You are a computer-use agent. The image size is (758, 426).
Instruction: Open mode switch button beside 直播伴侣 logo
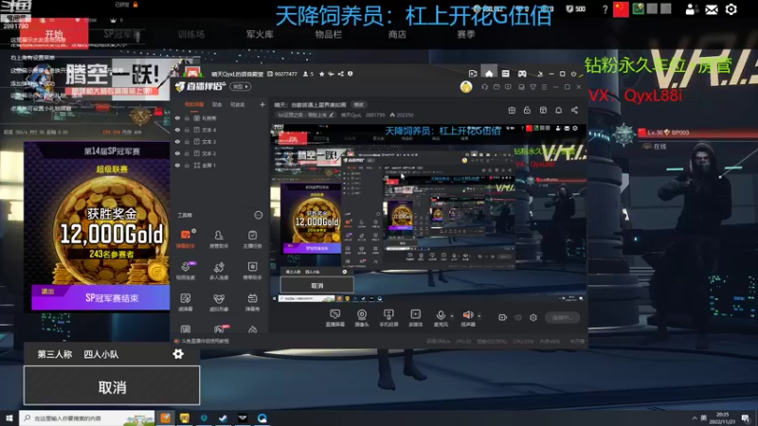(x=241, y=87)
